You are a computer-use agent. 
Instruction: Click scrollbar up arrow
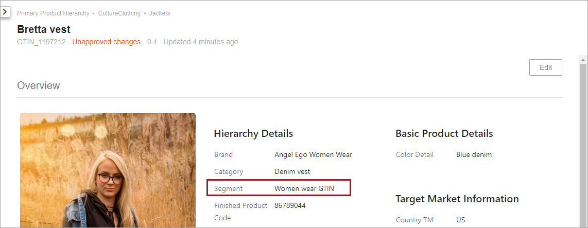(x=583, y=60)
